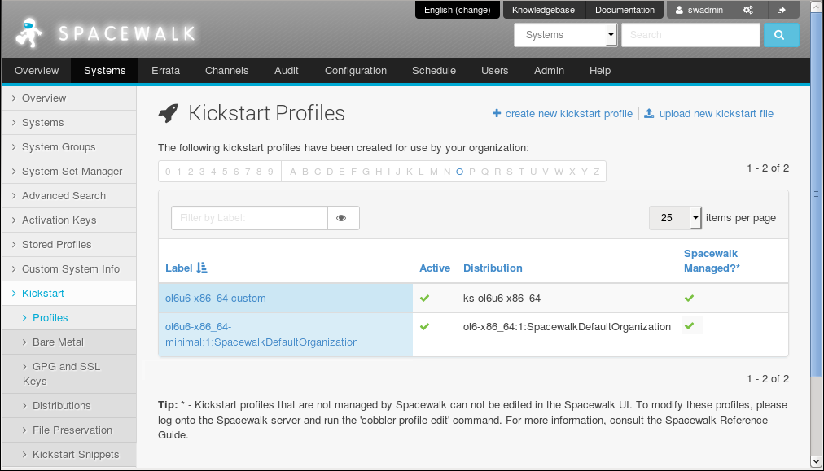
Task: Click the Search text field
Action: 690,35
